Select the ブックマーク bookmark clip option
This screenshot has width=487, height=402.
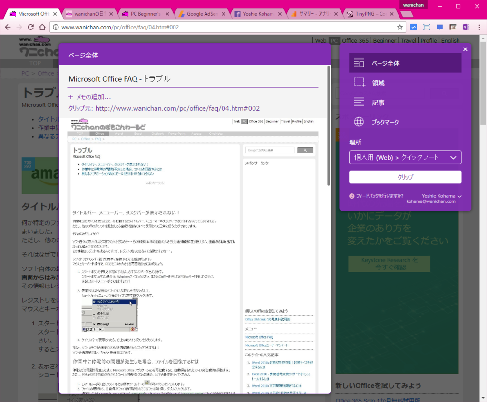[405, 122]
